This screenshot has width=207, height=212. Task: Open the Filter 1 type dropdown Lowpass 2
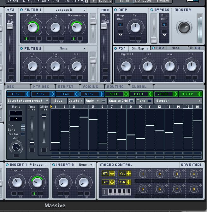click(65, 10)
